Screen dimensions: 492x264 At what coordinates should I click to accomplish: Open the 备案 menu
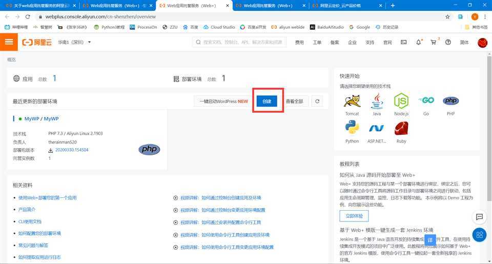(335, 43)
